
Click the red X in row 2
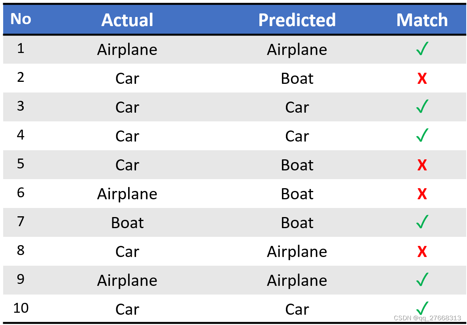pyautogui.click(x=422, y=79)
